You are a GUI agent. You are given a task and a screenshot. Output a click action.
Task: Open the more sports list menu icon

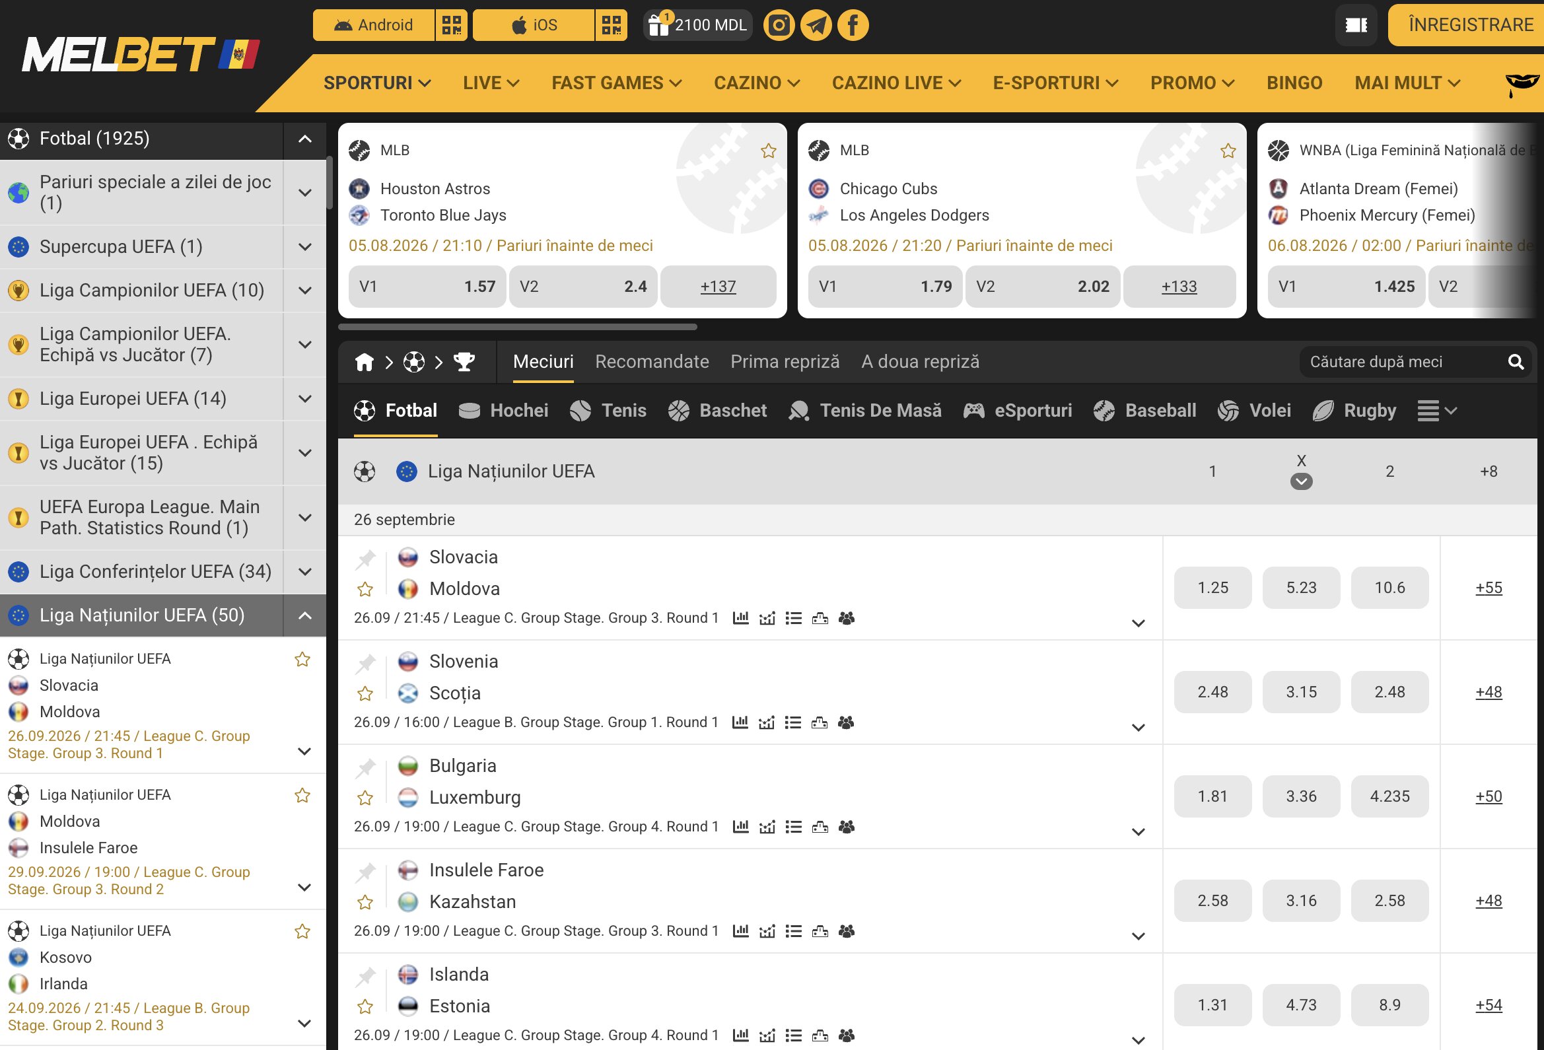pos(1437,411)
